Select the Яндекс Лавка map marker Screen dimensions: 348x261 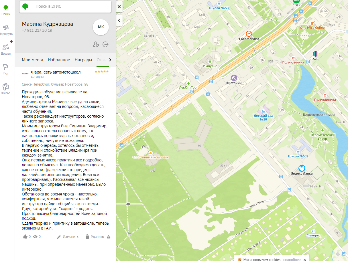302,168
